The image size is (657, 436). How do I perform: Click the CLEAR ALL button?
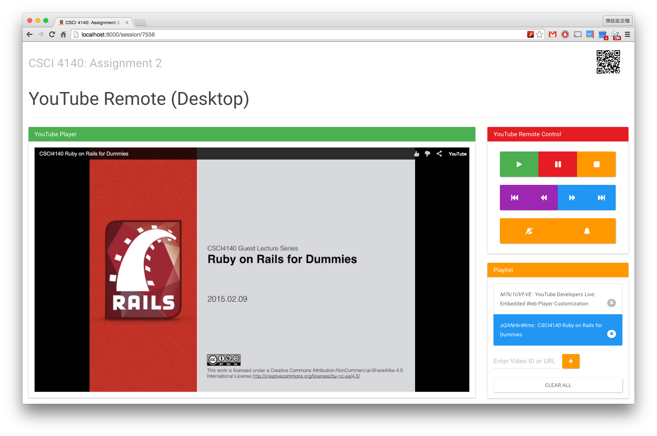(558, 385)
